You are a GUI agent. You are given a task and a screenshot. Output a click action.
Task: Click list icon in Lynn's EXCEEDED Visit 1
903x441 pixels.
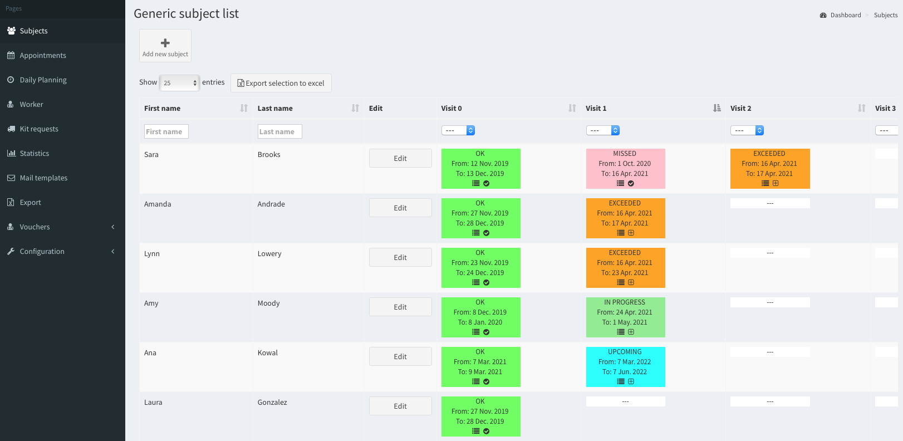point(620,282)
